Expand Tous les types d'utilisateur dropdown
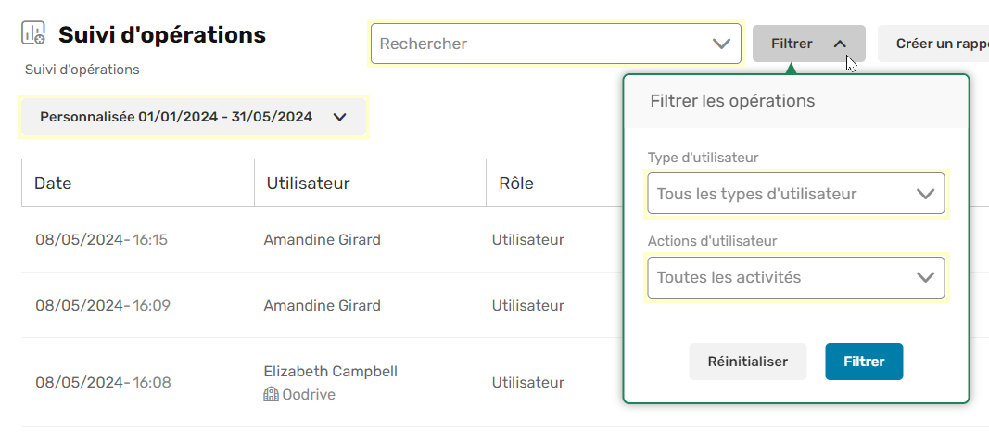The width and height of the screenshot is (989, 432). (796, 194)
